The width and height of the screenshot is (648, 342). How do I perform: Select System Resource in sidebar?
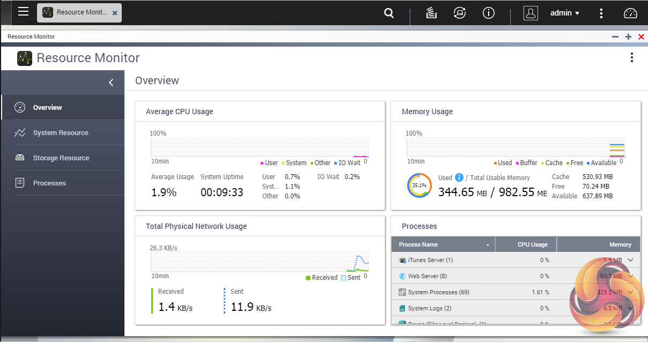[61, 133]
